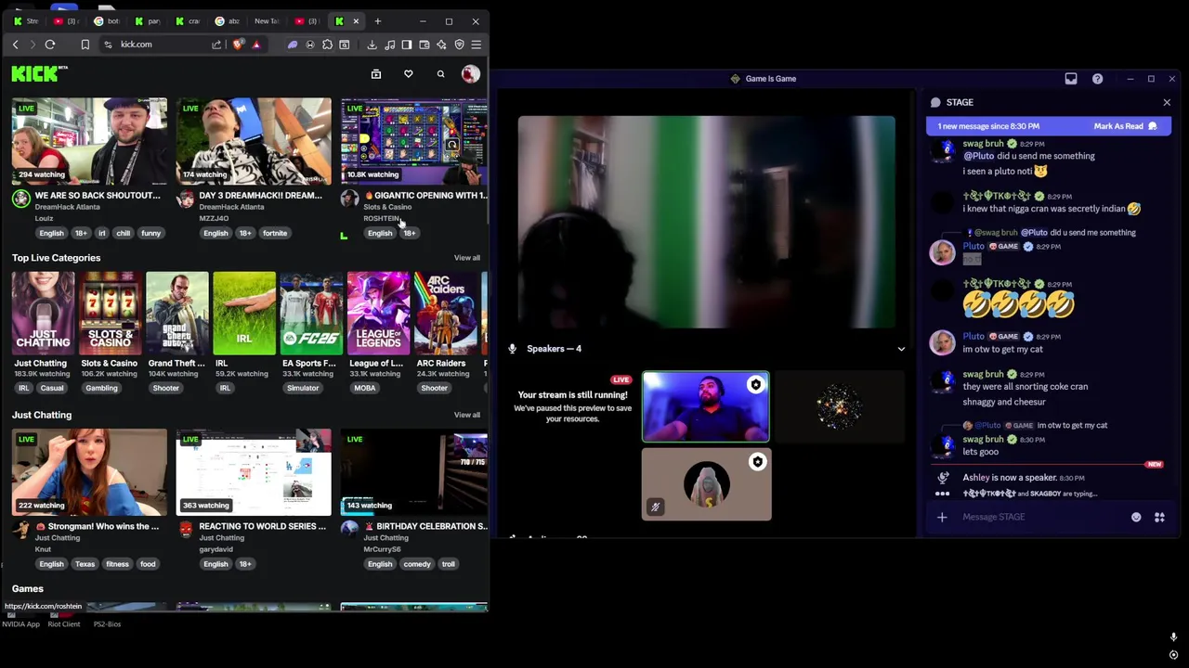Viewport: 1189px width, 668px height.
Task: Go back with the browser back arrow
Action: click(15, 45)
